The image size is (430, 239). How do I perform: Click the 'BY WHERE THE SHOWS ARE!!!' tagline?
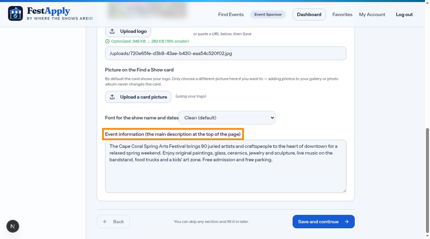click(59, 18)
